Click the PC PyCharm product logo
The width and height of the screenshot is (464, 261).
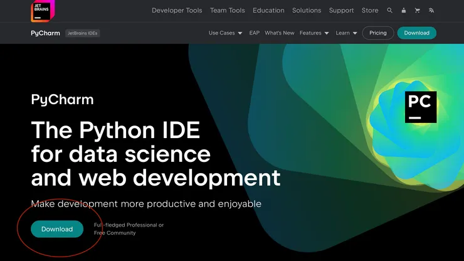pyautogui.click(x=421, y=107)
